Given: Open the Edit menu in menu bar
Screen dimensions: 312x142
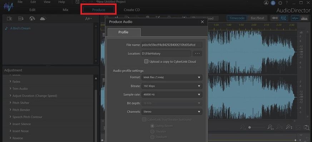Looking at the screenshot, I should point(33,2).
